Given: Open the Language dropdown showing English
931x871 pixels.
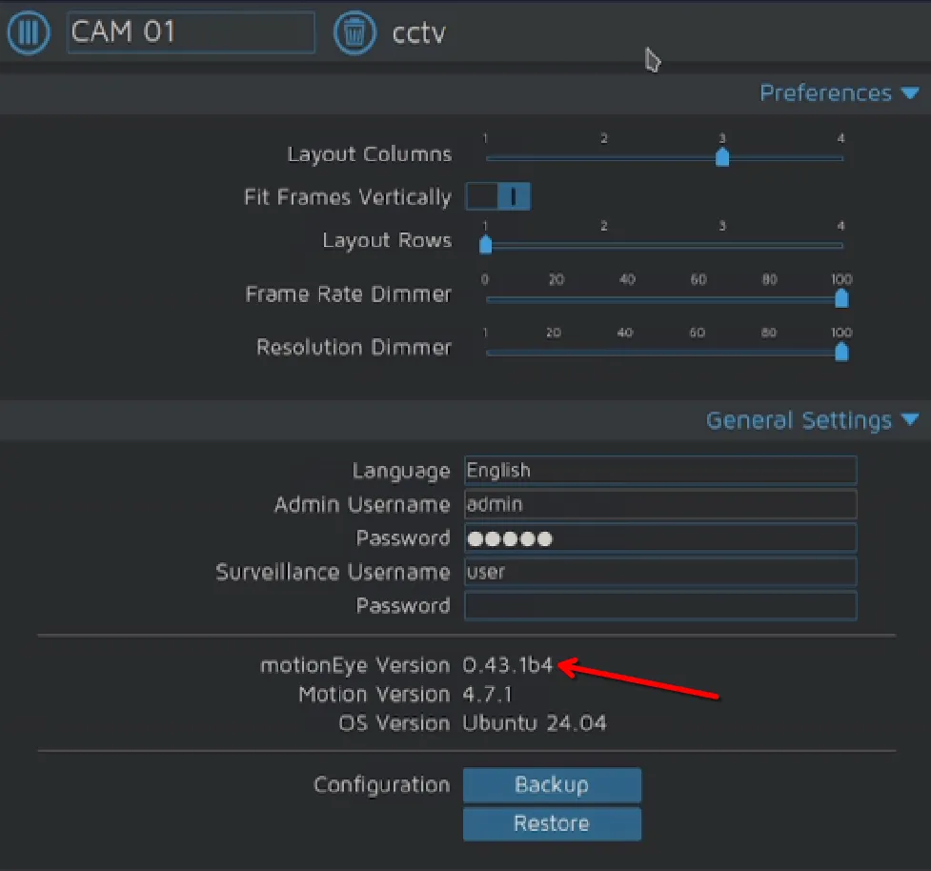Looking at the screenshot, I should tap(660, 470).
